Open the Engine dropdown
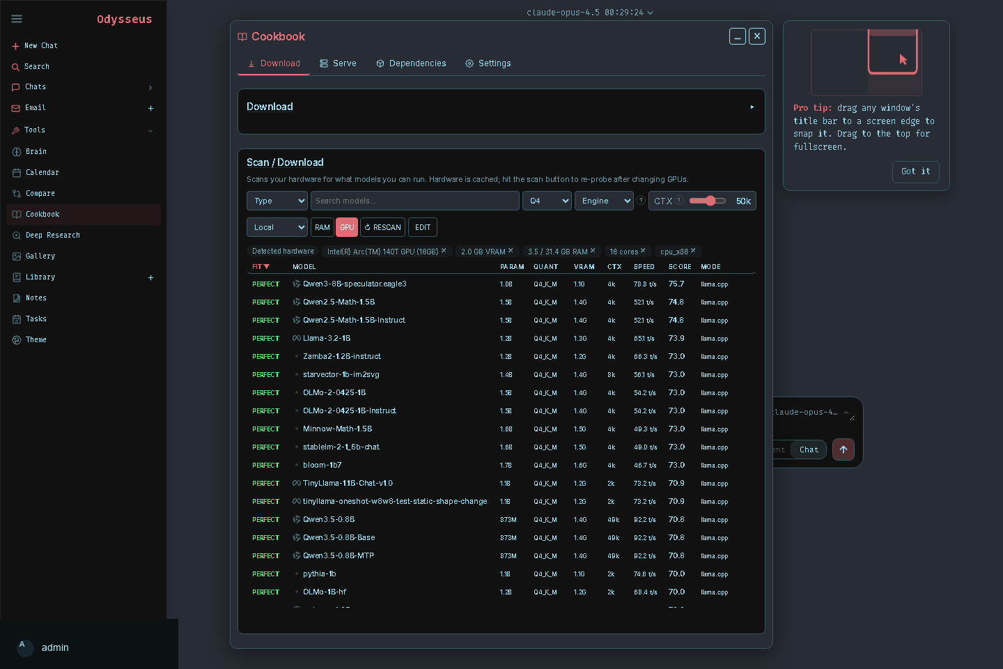The width and height of the screenshot is (1003, 669). (x=604, y=201)
